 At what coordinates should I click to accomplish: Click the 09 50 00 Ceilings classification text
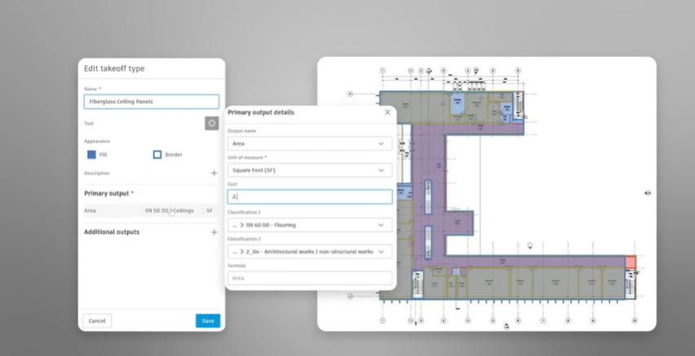[170, 211]
